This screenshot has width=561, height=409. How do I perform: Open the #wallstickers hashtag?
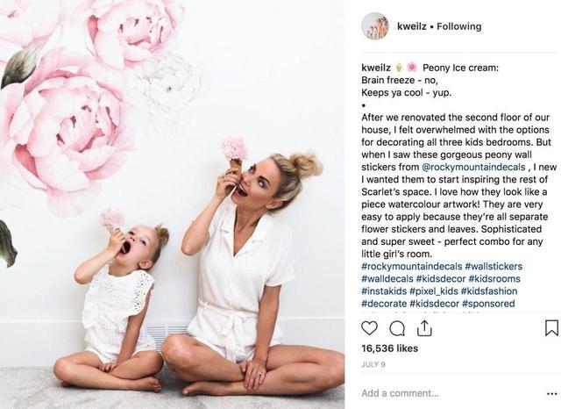point(494,267)
